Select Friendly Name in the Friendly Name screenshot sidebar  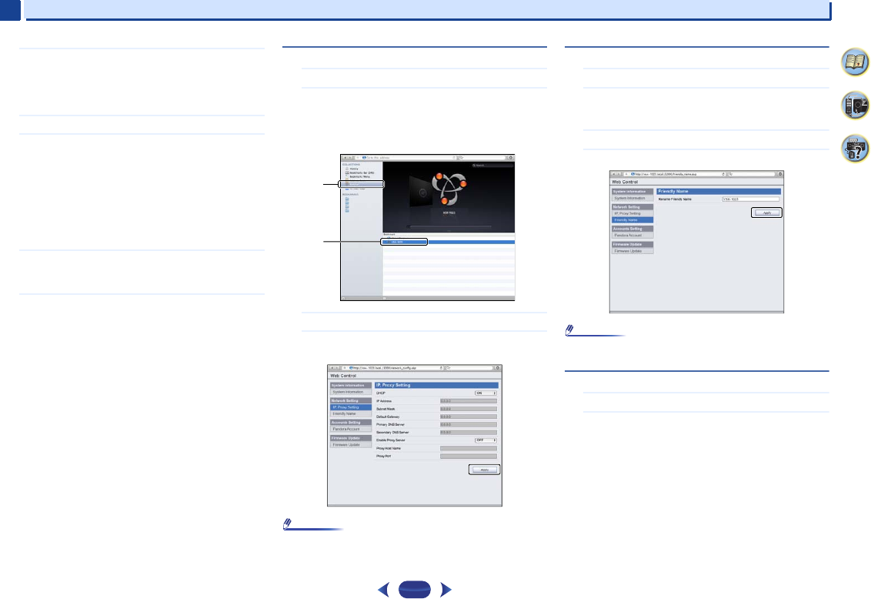click(x=632, y=220)
